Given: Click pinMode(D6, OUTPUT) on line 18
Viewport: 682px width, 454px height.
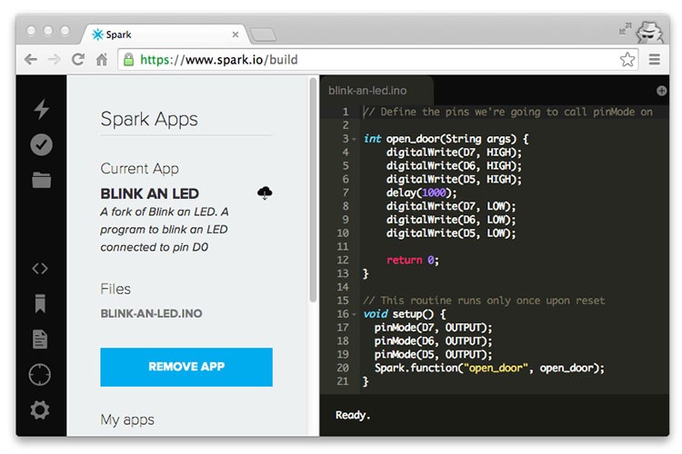Looking at the screenshot, I should (x=433, y=340).
